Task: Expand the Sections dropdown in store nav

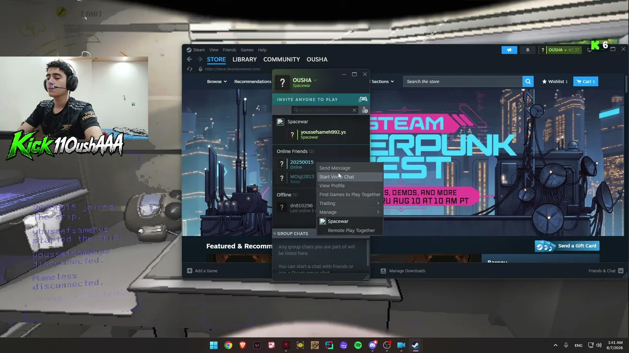Action: [383, 81]
